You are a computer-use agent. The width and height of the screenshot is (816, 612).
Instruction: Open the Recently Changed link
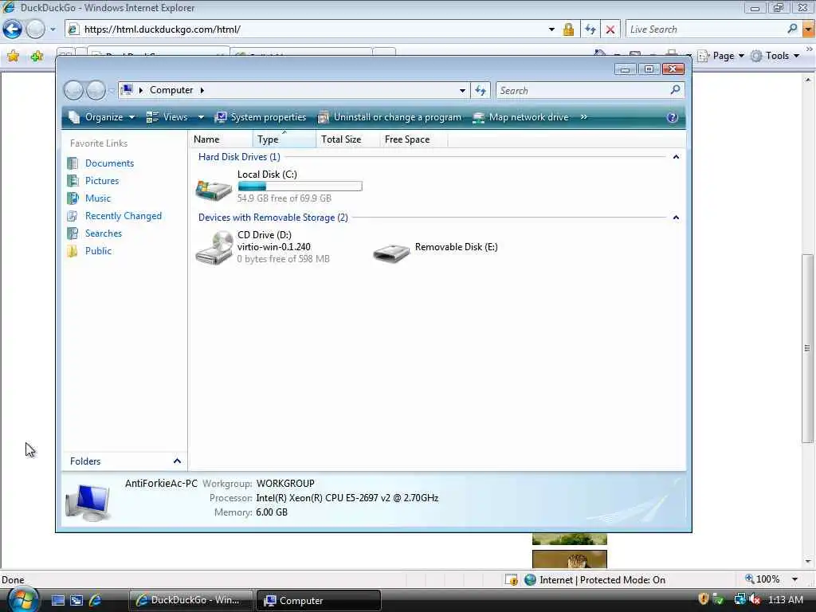coord(124,216)
